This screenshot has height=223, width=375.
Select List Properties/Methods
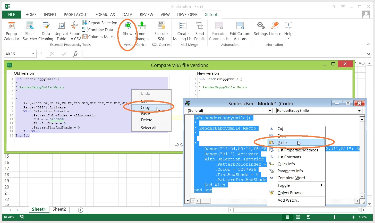pos(296,150)
